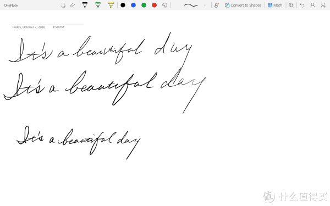Select the Eraser tool
This screenshot has width=330, height=206.
[73, 5]
